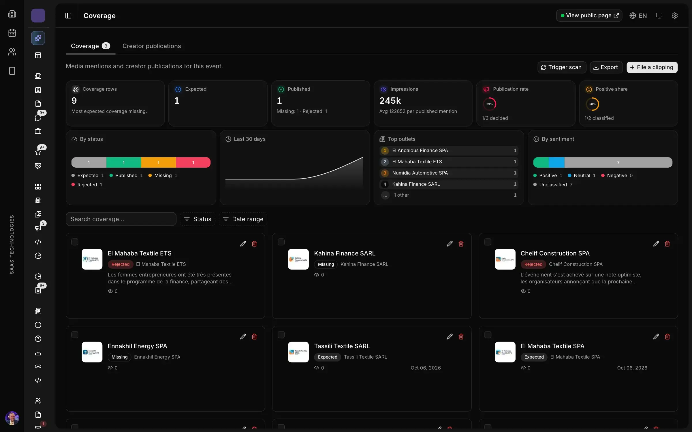692x432 pixels.
Task: Open the info circle icon in sidebar
Action: 38,325
